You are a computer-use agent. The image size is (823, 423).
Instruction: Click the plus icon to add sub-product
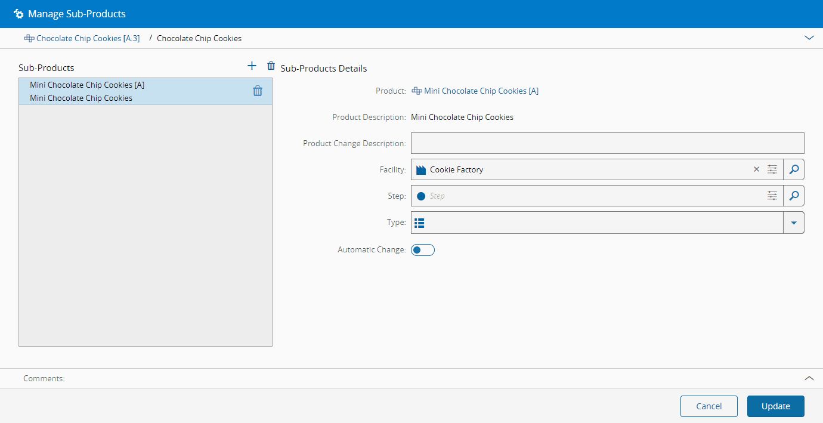(252, 66)
